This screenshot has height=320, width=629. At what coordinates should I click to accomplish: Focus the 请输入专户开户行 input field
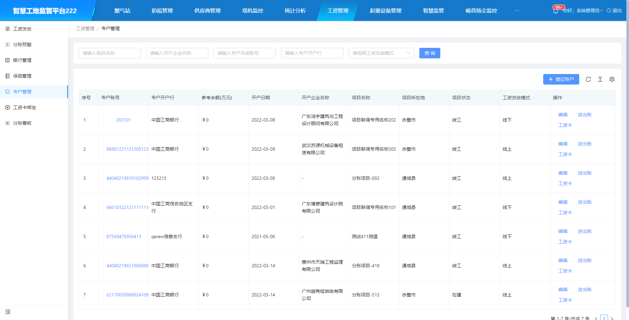point(312,53)
